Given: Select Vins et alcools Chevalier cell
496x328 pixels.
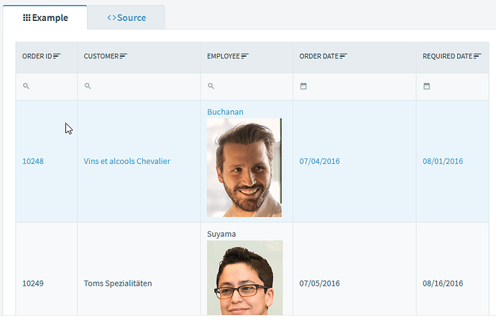Looking at the screenshot, I should point(139,161).
